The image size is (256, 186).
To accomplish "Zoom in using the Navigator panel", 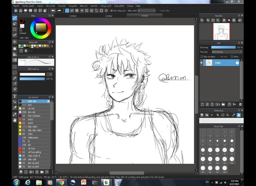I will click(x=208, y=20).
